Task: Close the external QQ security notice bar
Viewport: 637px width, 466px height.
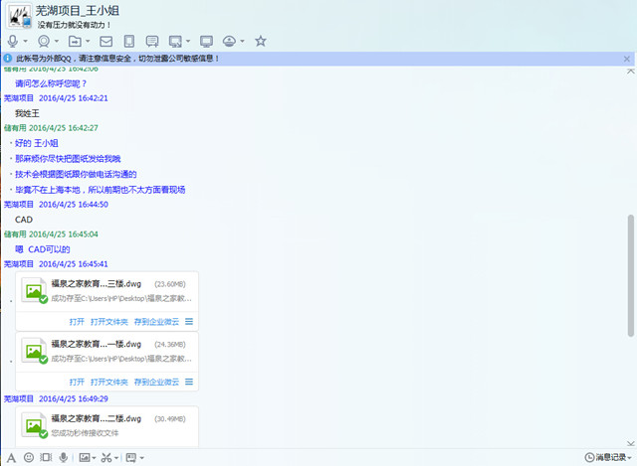Action: pyautogui.click(x=627, y=59)
